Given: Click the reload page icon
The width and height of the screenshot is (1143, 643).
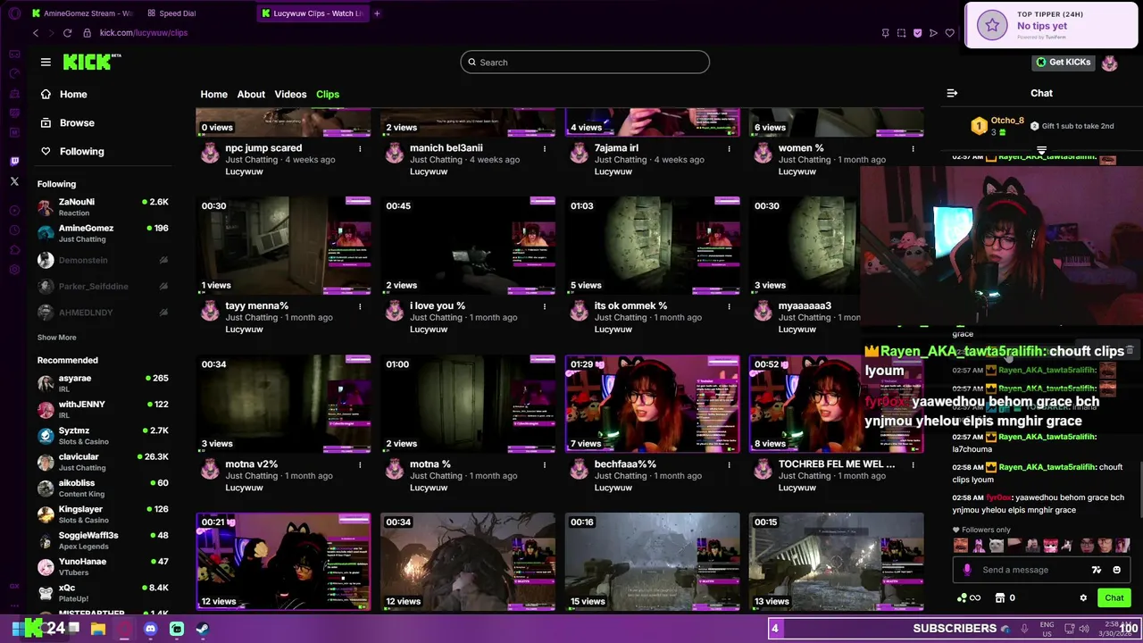Looking at the screenshot, I should 67,33.
